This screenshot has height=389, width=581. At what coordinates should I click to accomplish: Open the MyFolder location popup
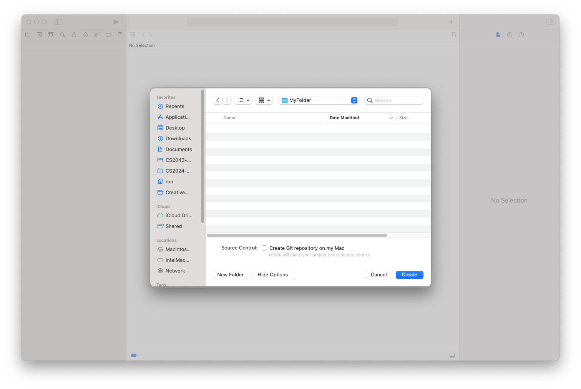tap(318, 100)
